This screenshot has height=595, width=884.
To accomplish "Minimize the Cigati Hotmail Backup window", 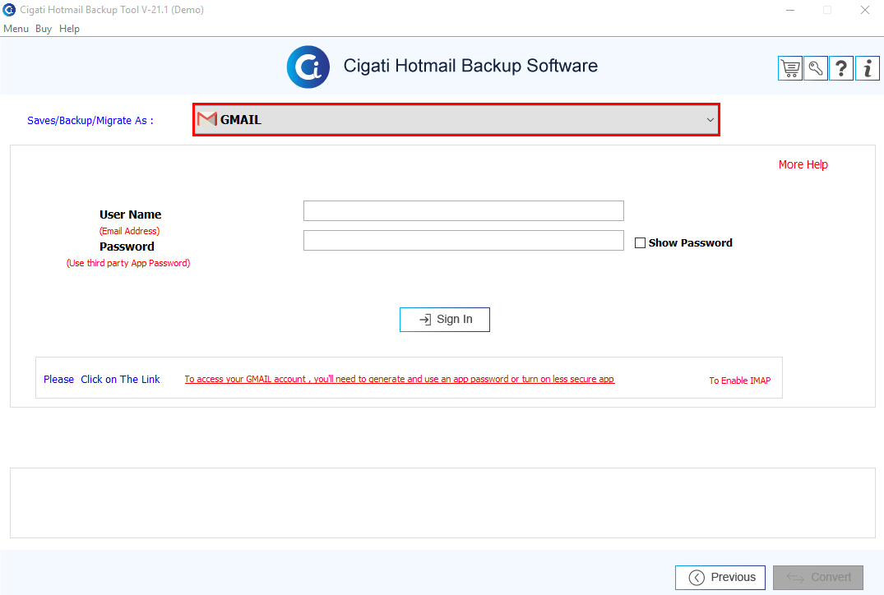I will pos(790,10).
